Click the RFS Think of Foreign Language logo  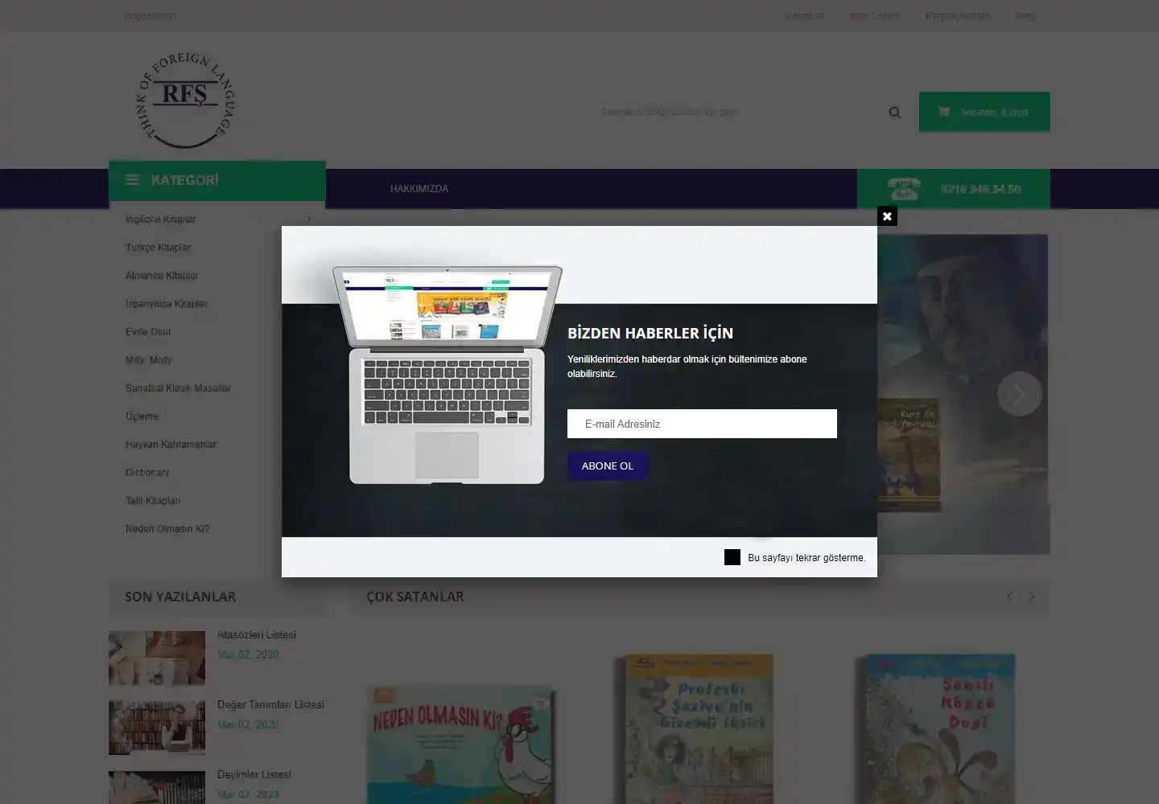coord(186,100)
